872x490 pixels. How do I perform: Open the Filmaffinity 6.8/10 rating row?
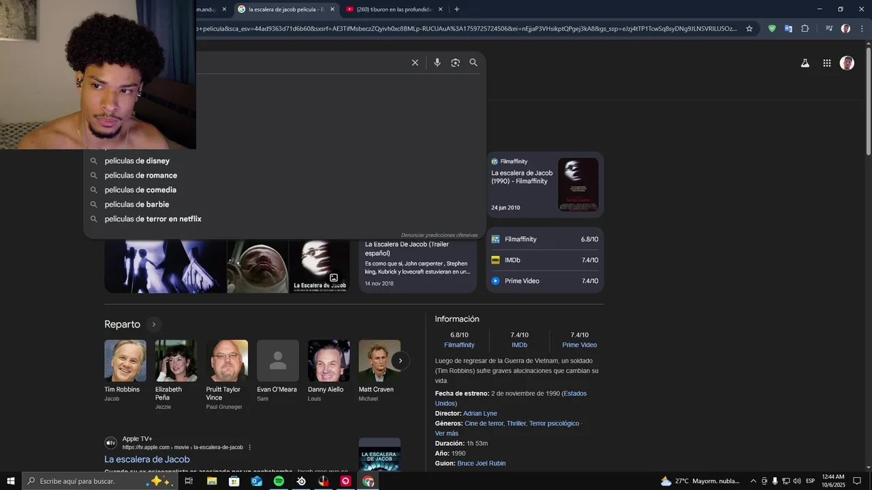click(x=545, y=240)
